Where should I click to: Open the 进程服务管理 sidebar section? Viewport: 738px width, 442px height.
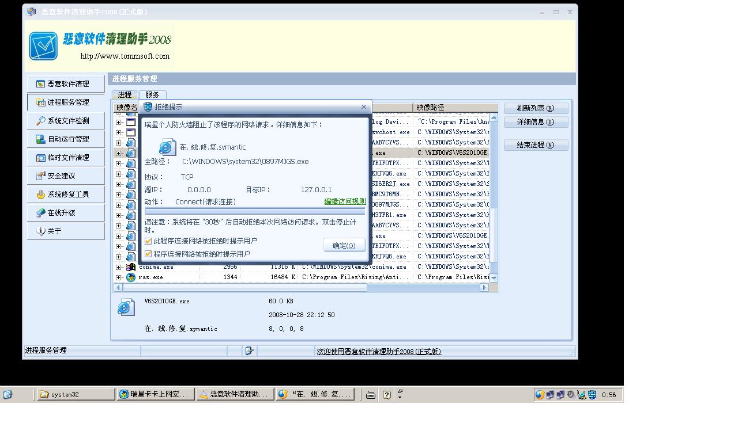point(66,102)
